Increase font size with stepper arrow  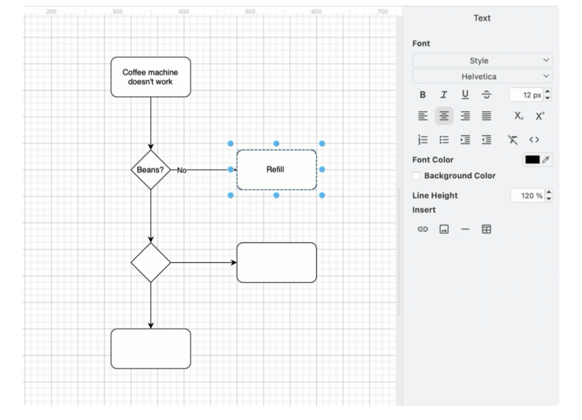click(549, 92)
